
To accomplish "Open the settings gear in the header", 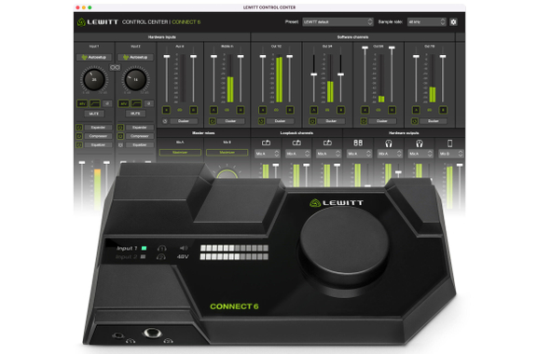I will tap(453, 22).
